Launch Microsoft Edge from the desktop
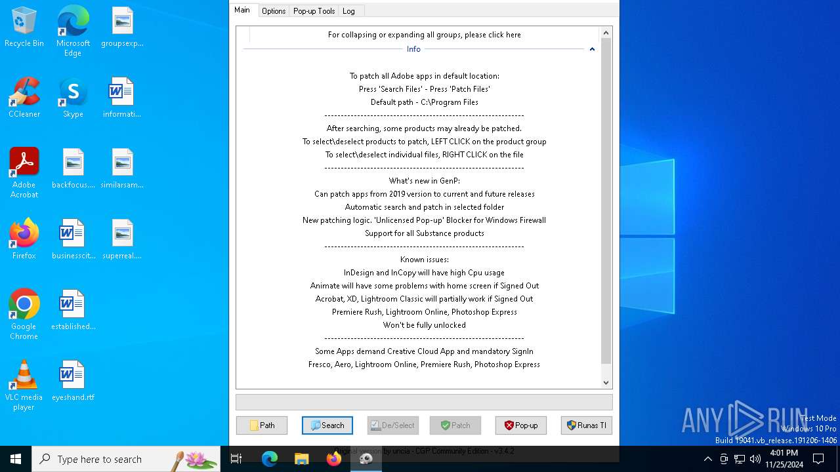840x472 pixels. coord(73,31)
